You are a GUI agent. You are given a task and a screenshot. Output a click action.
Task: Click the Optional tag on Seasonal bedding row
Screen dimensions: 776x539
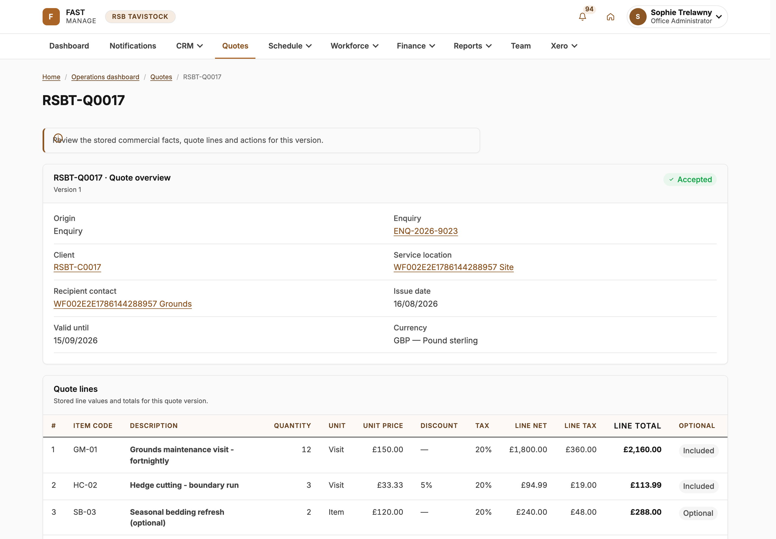tap(698, 513)
